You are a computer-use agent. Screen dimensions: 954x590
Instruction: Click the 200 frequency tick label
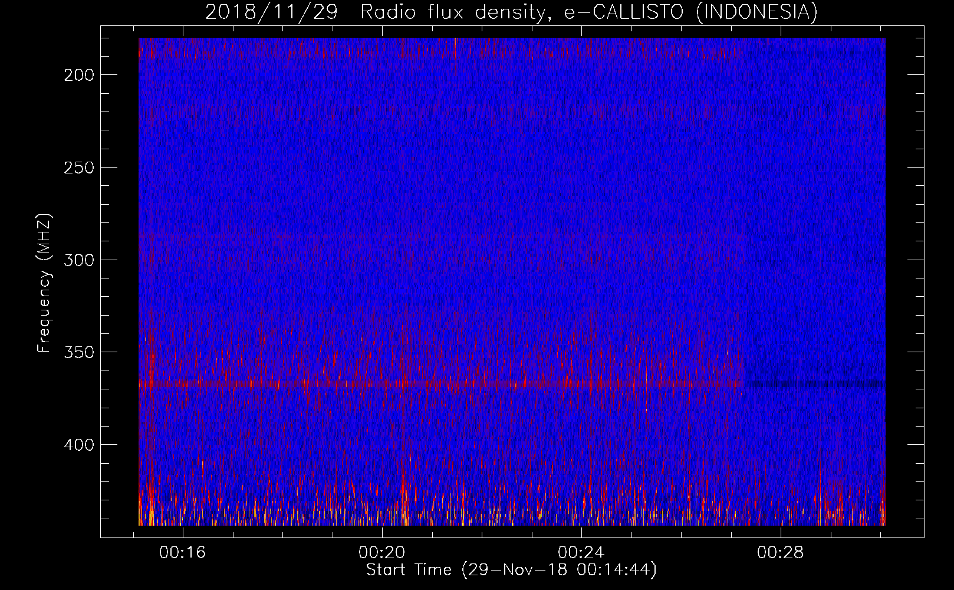coord(79,75)
